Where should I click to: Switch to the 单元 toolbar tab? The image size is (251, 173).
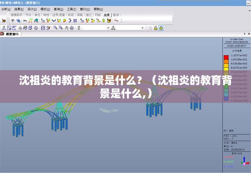point(37,15)
